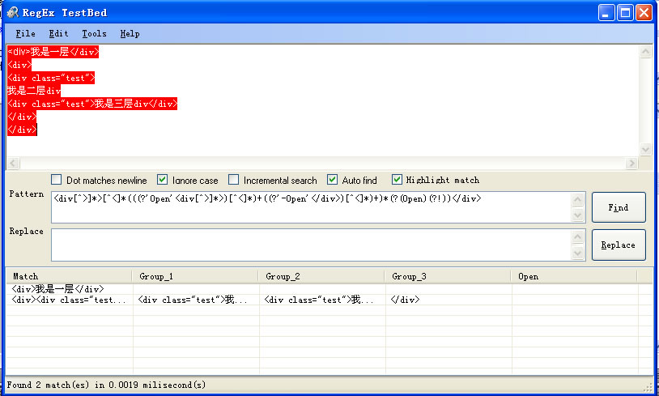Click the Group_2 column header

pyautogui.click(x=322, y=277)
